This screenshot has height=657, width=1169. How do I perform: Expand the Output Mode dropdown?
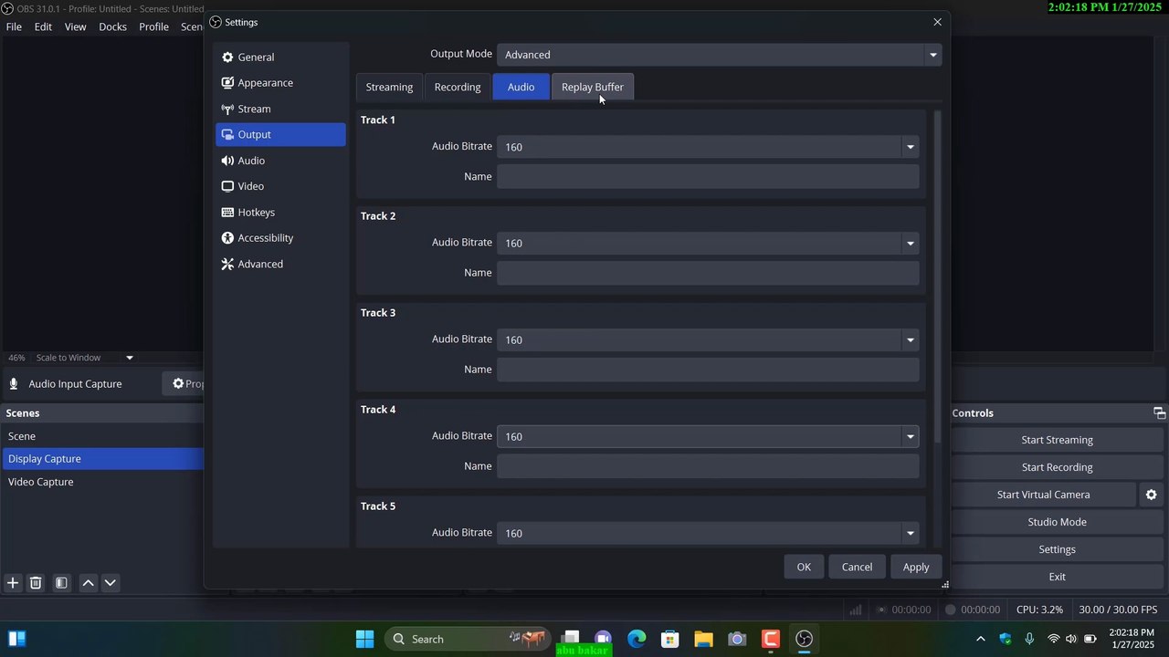932,55
